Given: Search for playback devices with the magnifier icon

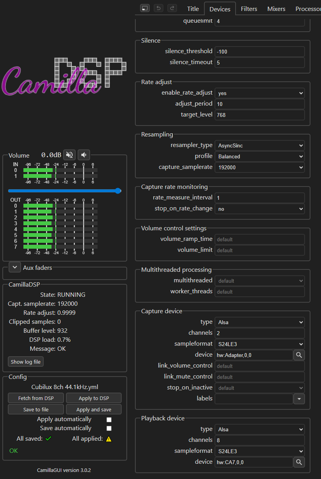Looking at the screenshot, I should point(299,462).
